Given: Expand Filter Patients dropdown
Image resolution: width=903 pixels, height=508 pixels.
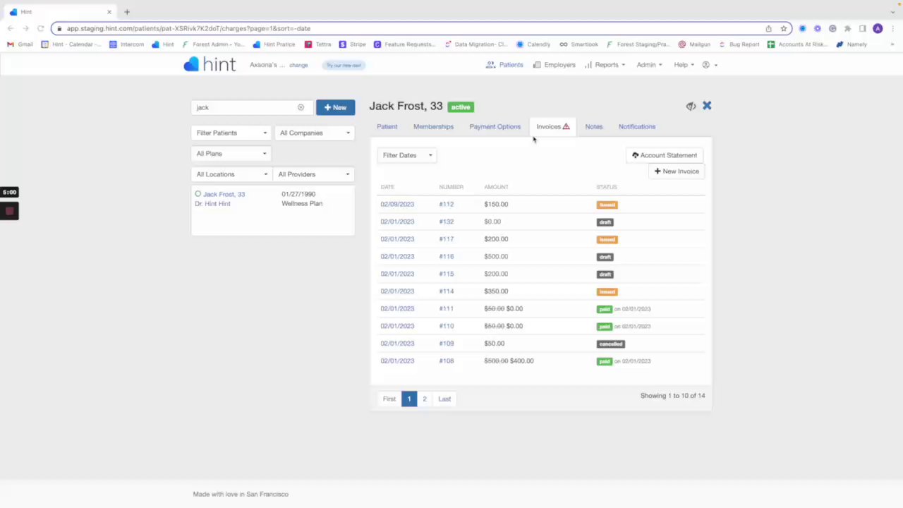Looking at the screenshot, I should point(231,133).
